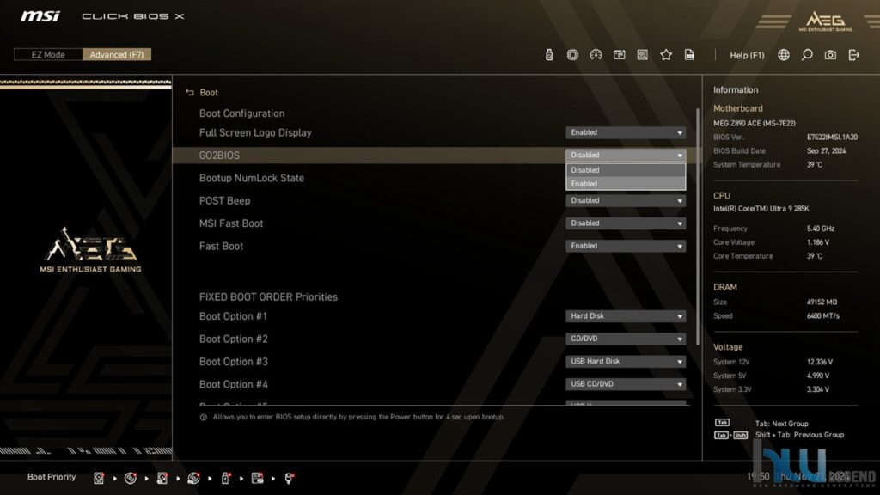Select Boot Priority USB floppy icon

pyautogui.click(x=257, y=478)
